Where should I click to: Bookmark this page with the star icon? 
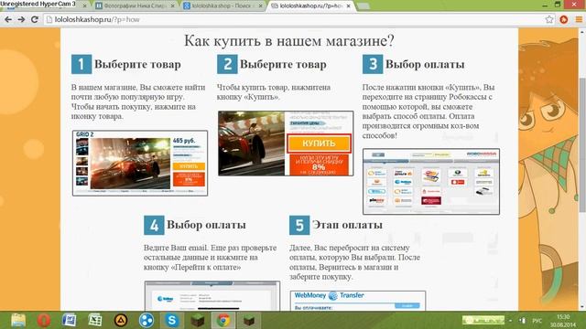coord(549,19)
